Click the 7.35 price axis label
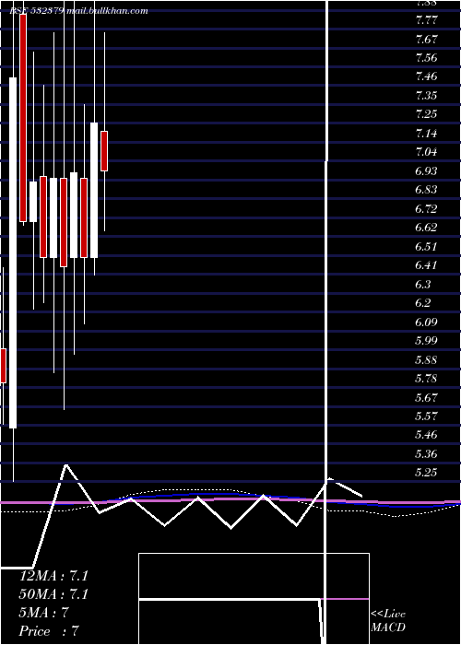 coord(426,96)
